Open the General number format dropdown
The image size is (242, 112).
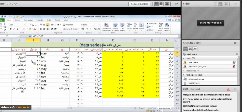pyautogui.click(x=99, y=25)
